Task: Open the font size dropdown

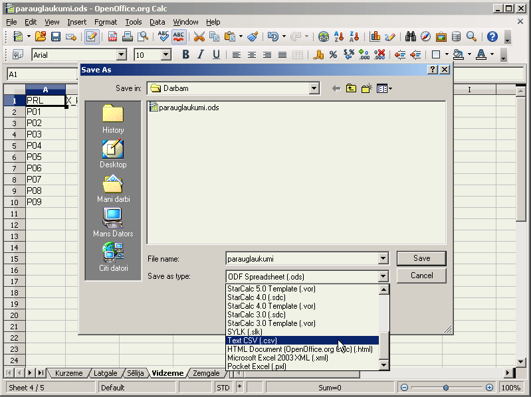Action: (165, 55)
